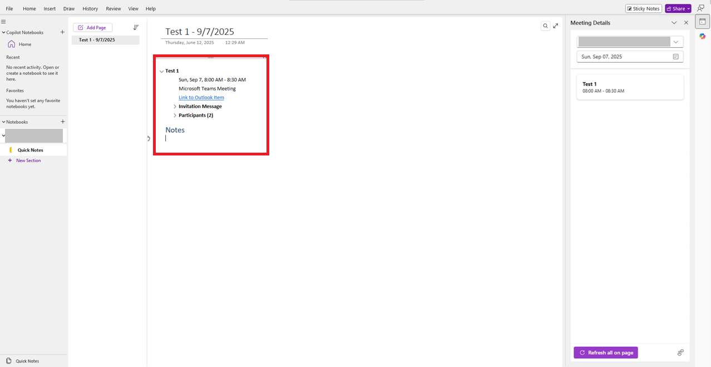Click the plus icon next to Notebooks

62,122
